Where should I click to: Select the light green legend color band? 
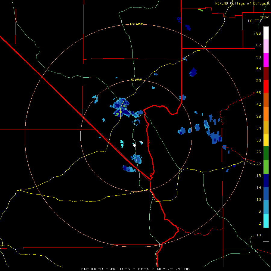[x=266, y=167]
